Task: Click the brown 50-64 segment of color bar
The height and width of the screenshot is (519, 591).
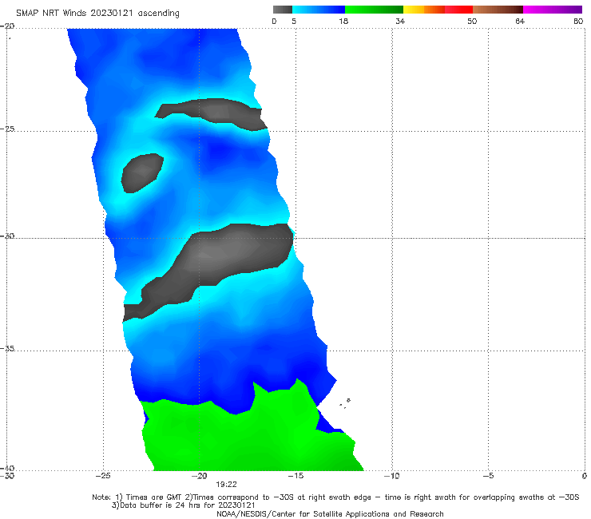Action: (x=498, y=10)
